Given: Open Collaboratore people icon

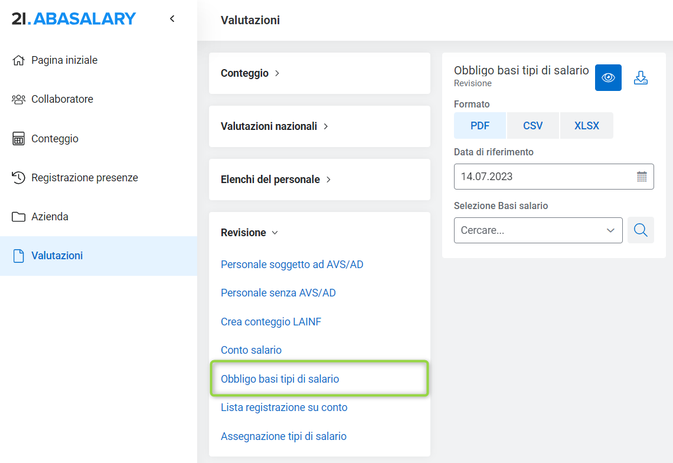Looking at the screenshot, I should 19,99.
